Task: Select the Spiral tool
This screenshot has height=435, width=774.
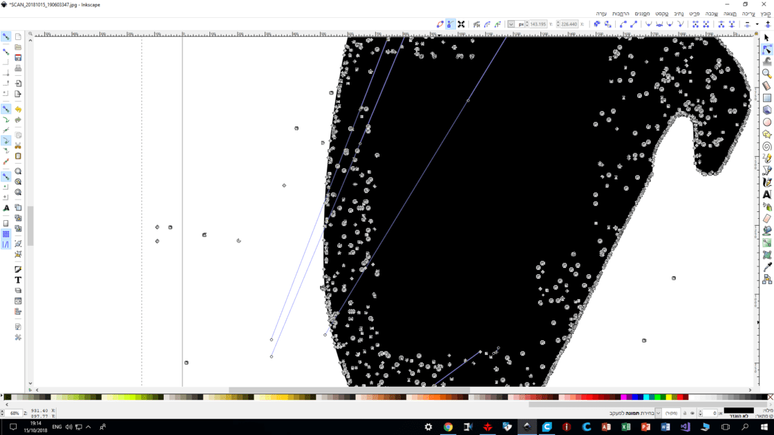Action: (x=766, y=146)
